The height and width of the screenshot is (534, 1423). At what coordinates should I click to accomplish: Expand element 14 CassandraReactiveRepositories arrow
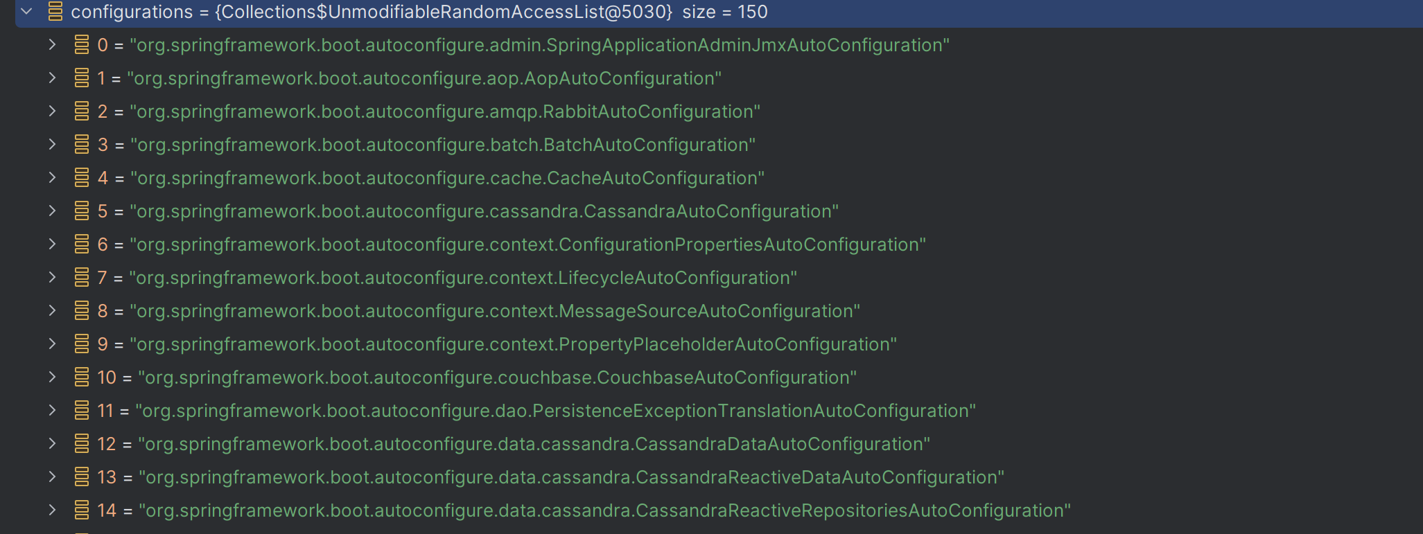point(52,510)
